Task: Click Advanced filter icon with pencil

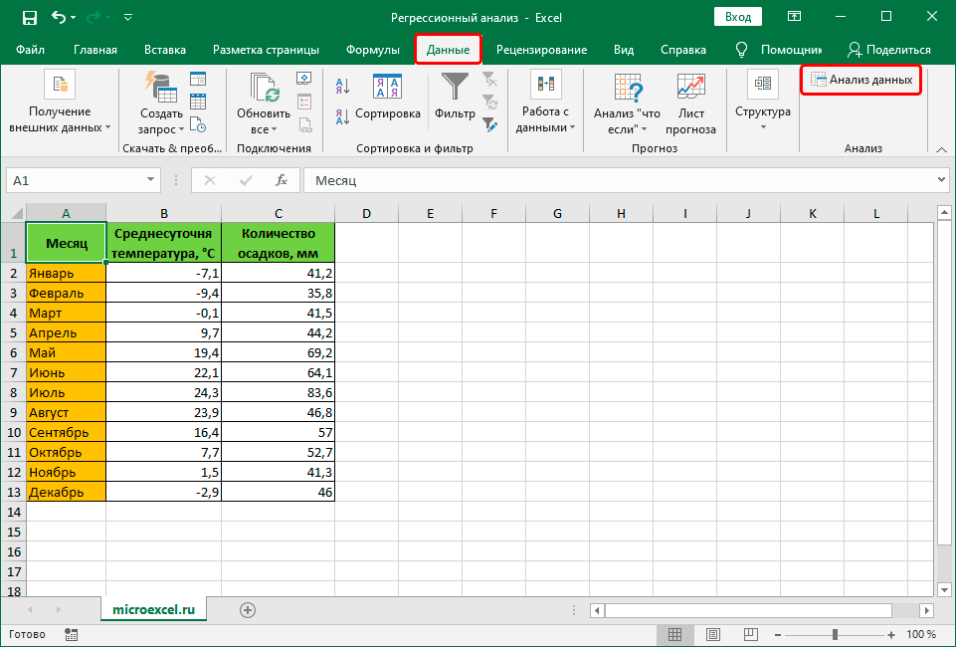Action: 489,124
